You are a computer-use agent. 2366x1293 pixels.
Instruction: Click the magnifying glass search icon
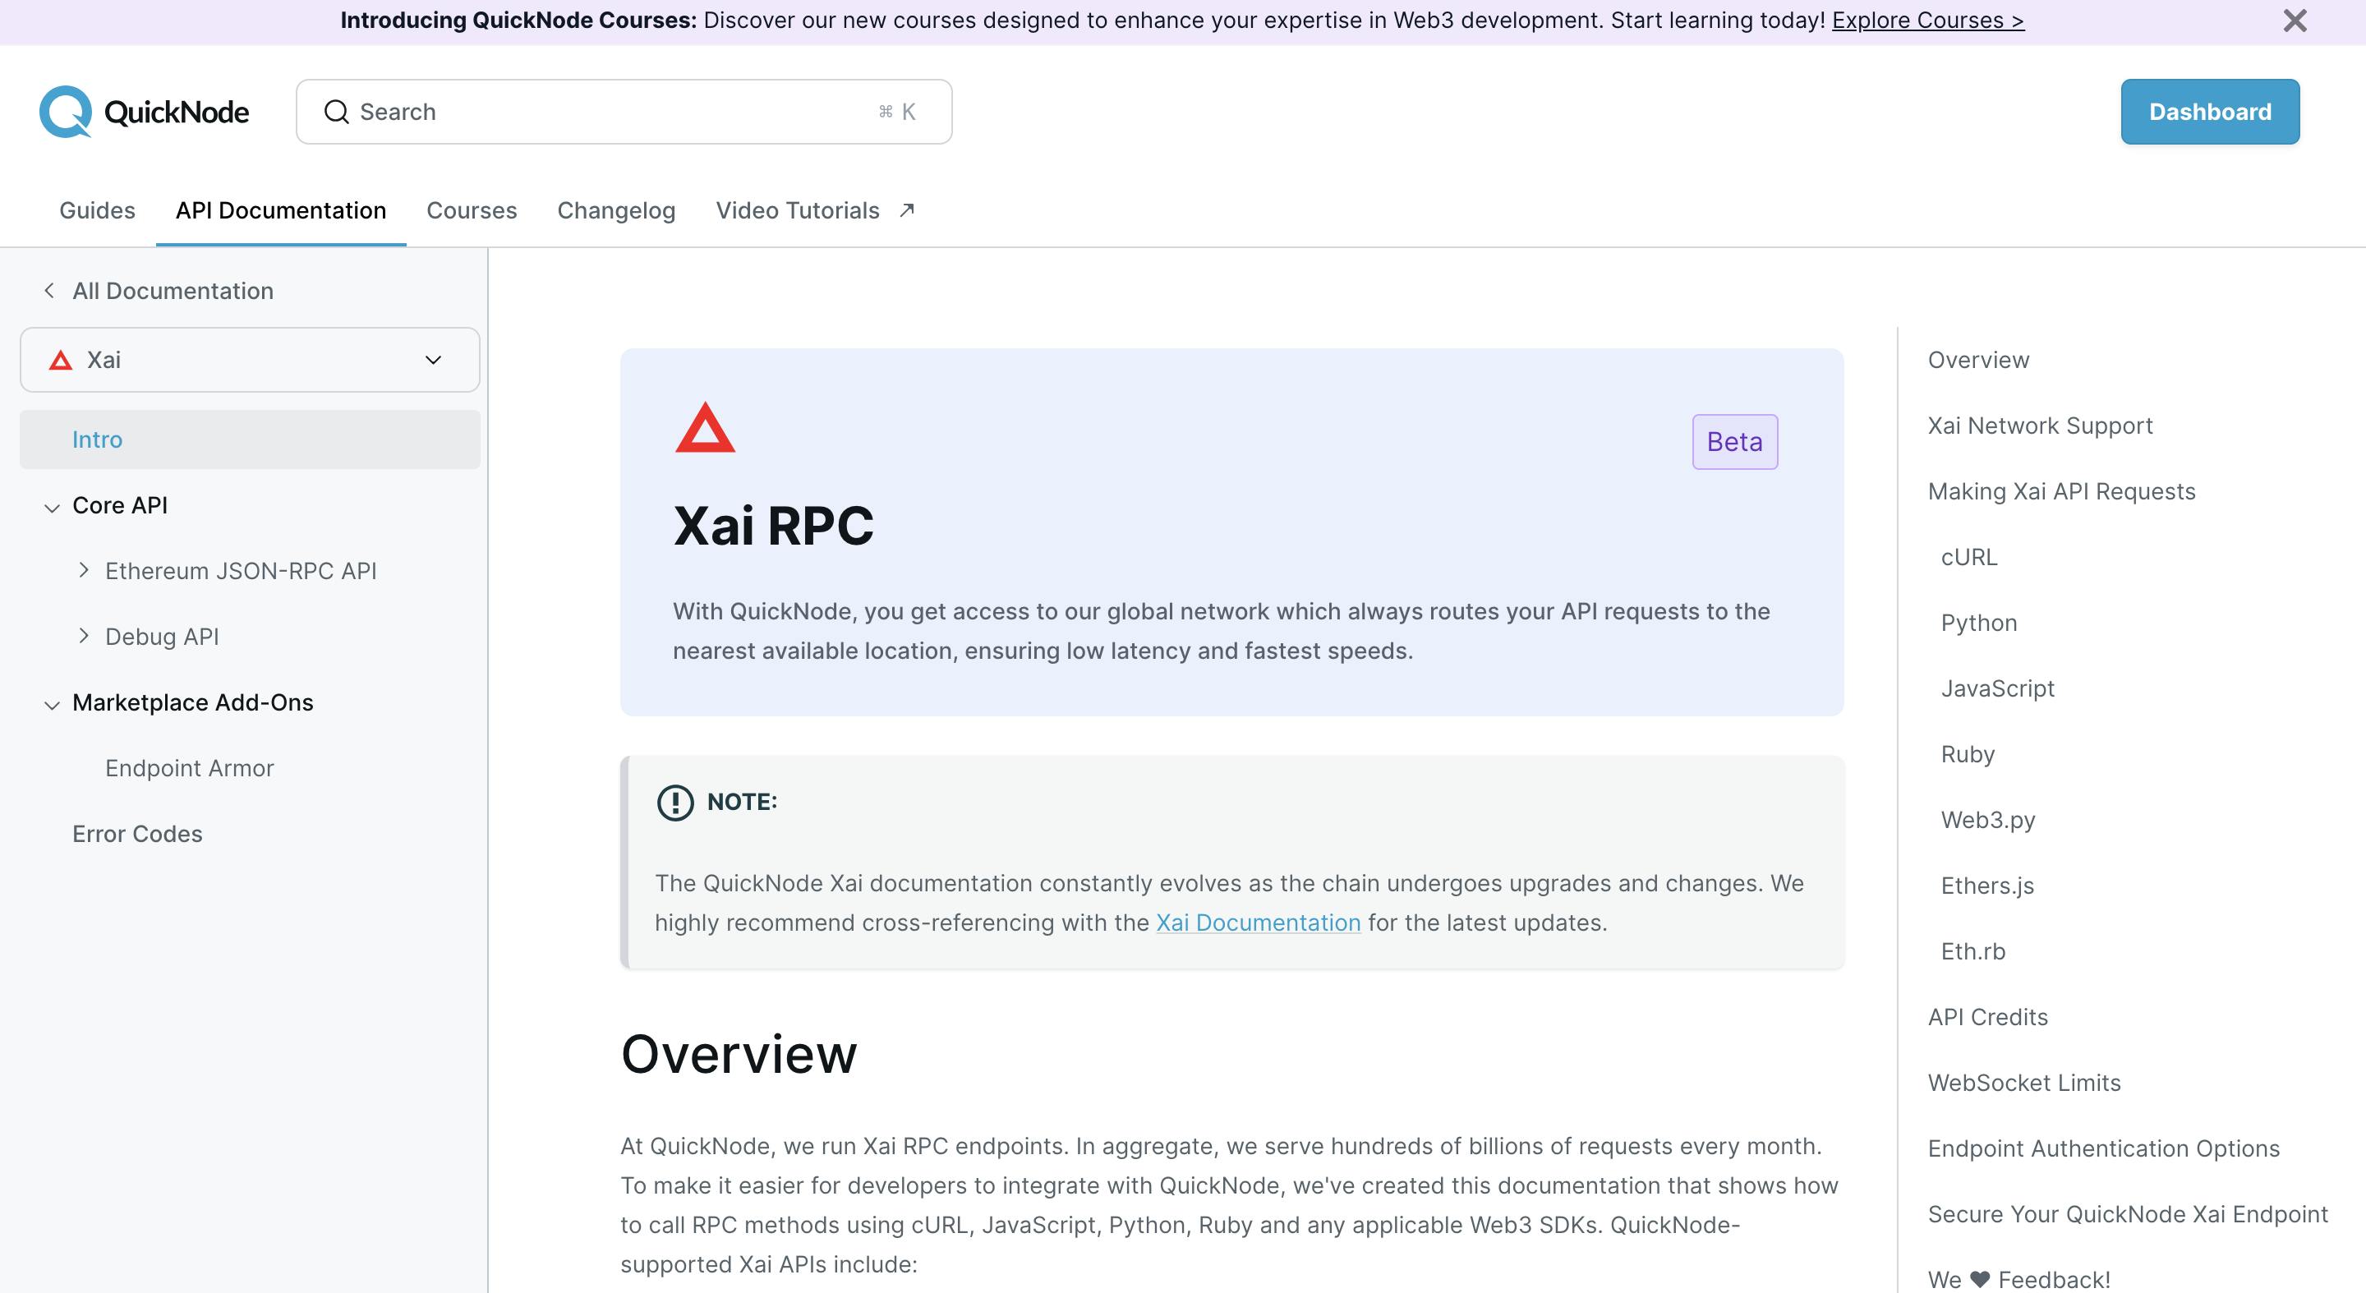[x=337, y=112]
